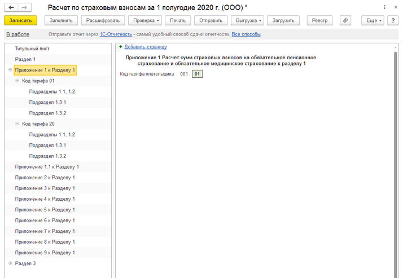Open the В работе status menu

coord(17,34)
